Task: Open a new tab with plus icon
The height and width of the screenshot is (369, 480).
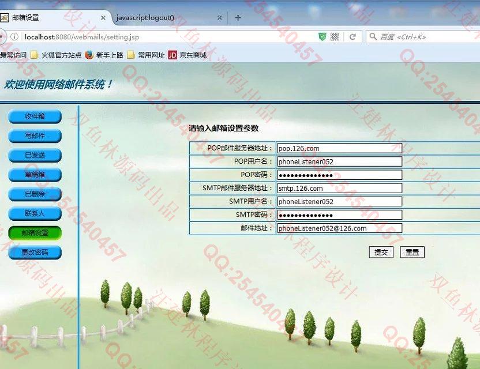Action: 238,17
